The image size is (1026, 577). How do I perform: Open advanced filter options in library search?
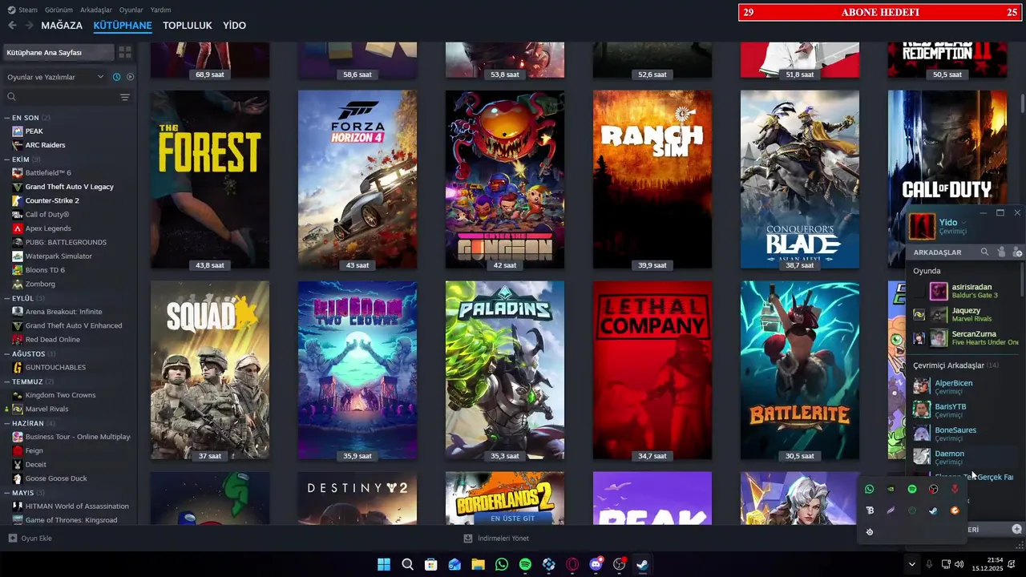point(124,97)
